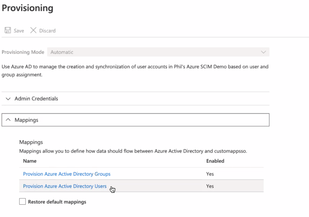
Task: Open Provision Azure Active Directory Users
Action: click(65, 186)
